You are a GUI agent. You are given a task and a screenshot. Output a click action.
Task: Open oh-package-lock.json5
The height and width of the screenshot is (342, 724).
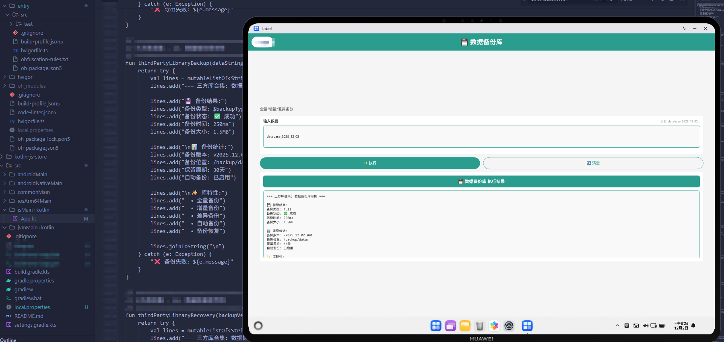(43, 139)
